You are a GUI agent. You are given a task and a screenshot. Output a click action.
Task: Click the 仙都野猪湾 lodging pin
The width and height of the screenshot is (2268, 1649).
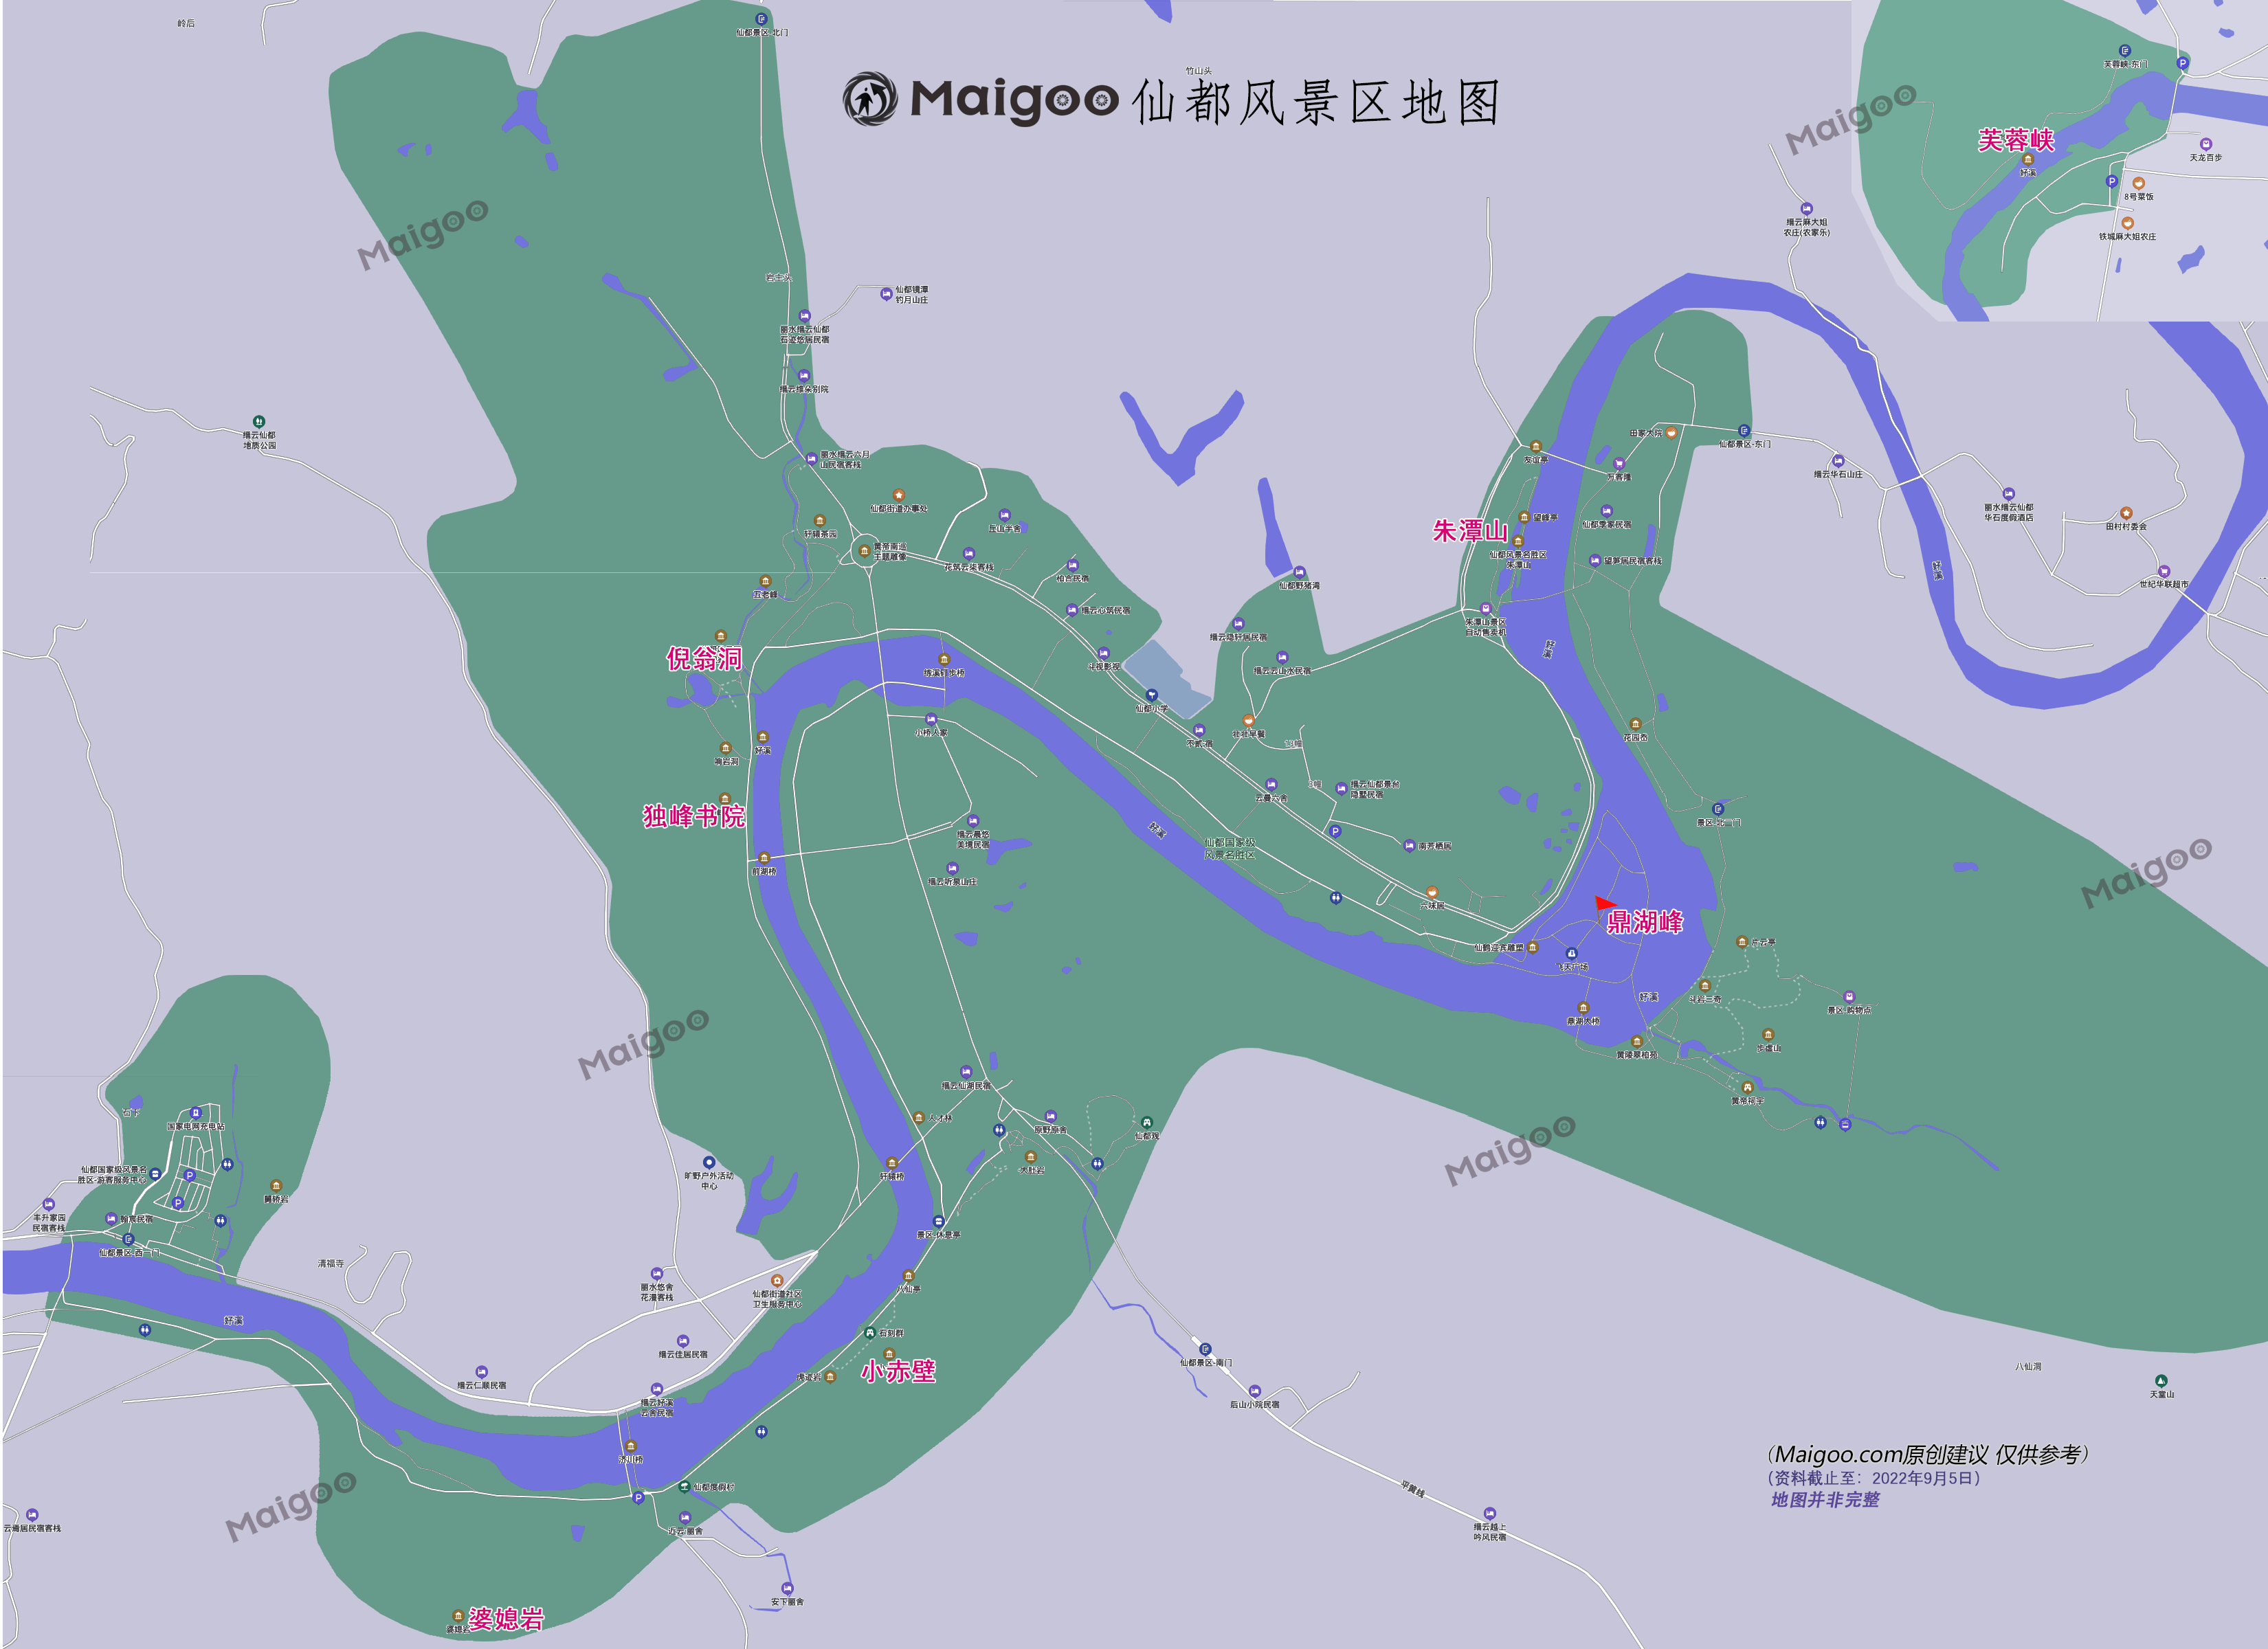[1299, 572]
